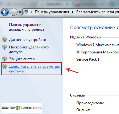This screenshot has height=114, width=119.
Task: Click the Просмотр основных heading text
Action: point(95,27)
